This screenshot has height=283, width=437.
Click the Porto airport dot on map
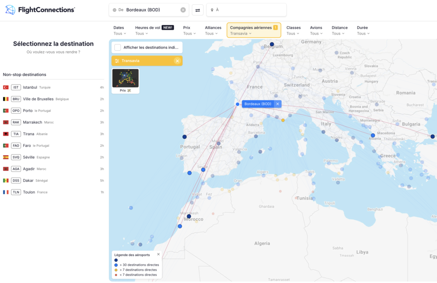pyautogui.click(x=184, y=137)
